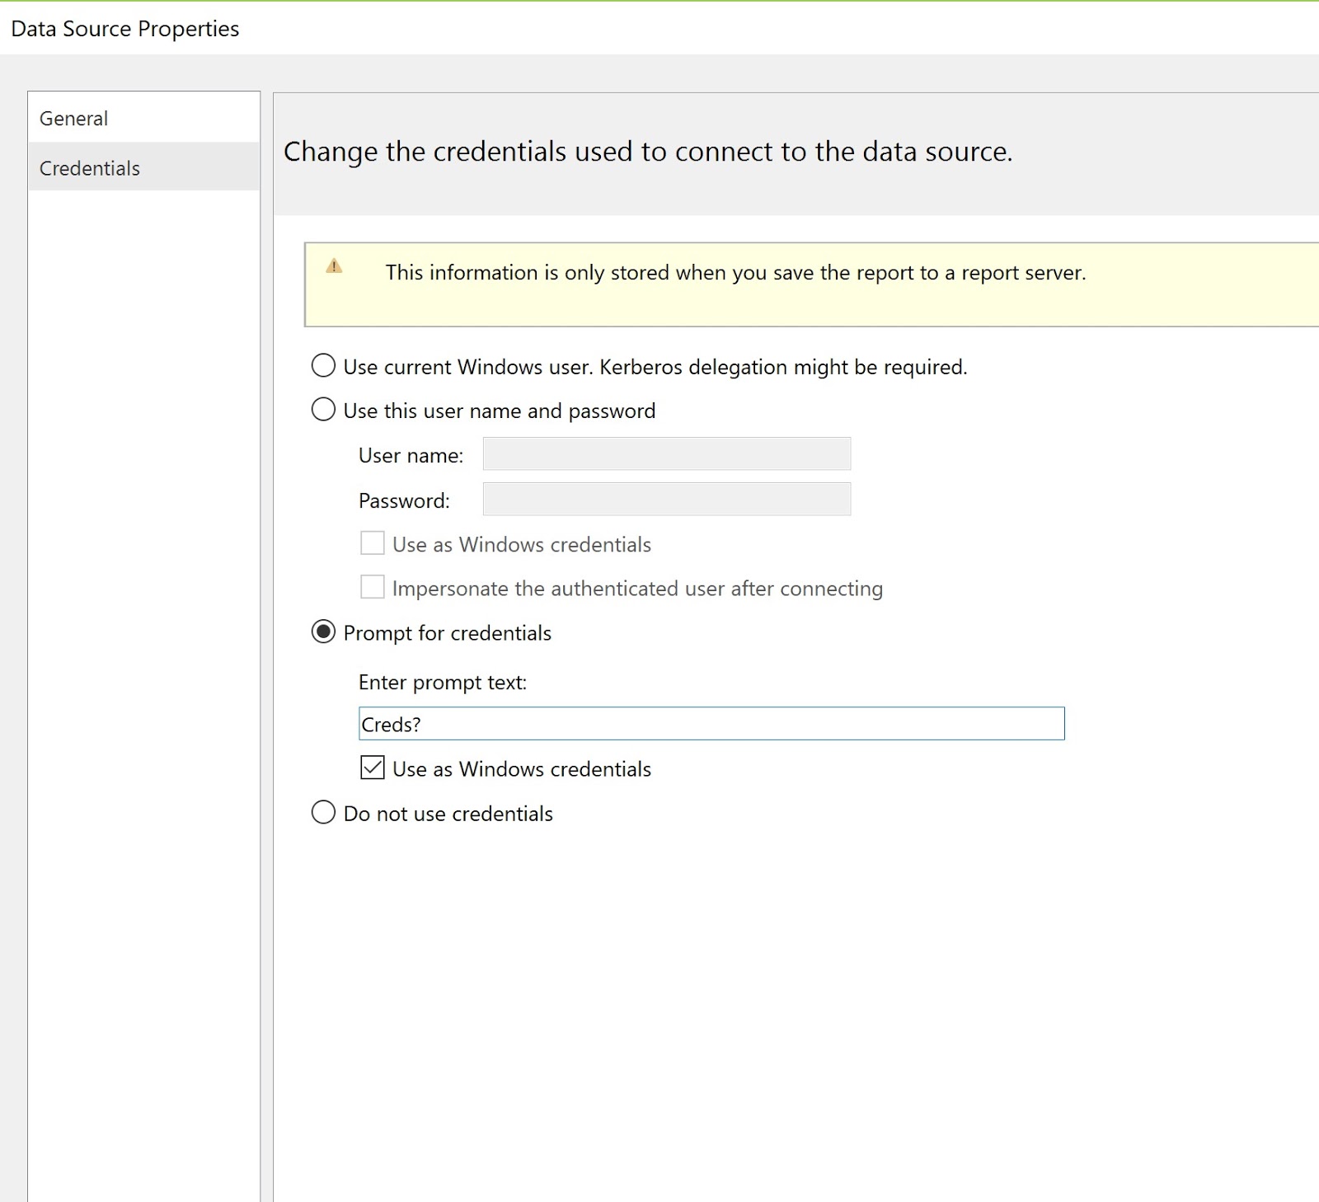
Task: Click the prompt text field containing Creds?
Action: [711, 724]
